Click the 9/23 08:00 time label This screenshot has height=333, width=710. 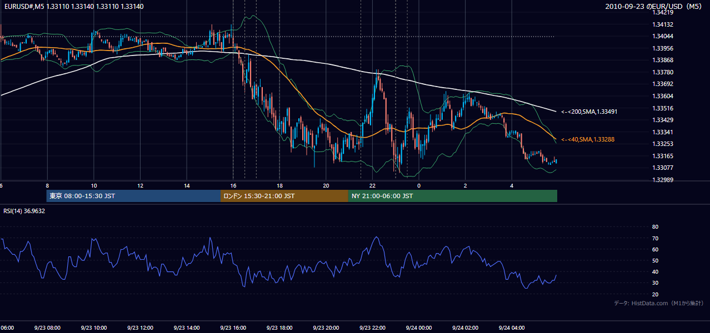coord(47,327)
